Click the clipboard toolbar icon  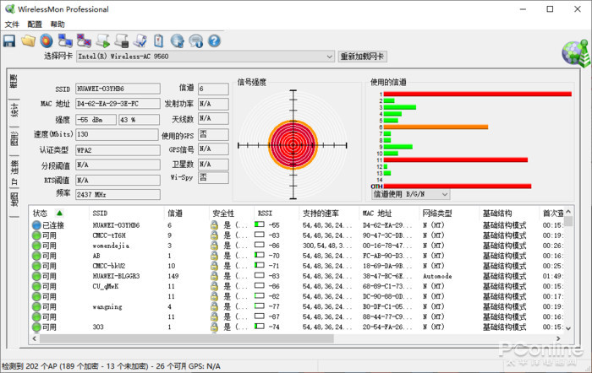(x=159, y=41)
